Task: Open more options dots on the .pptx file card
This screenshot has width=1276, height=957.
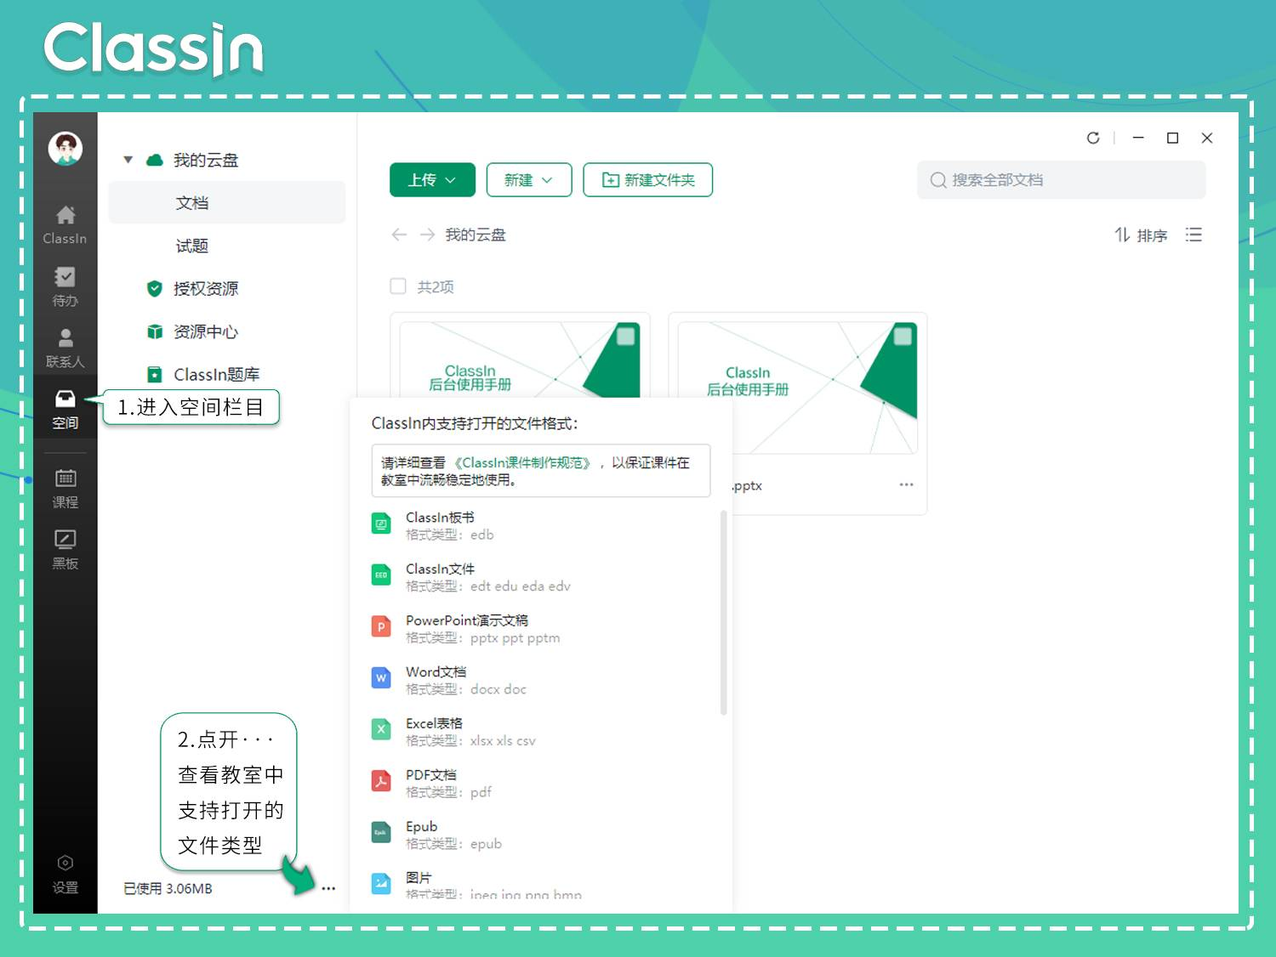Action: (x=906, y=484)
